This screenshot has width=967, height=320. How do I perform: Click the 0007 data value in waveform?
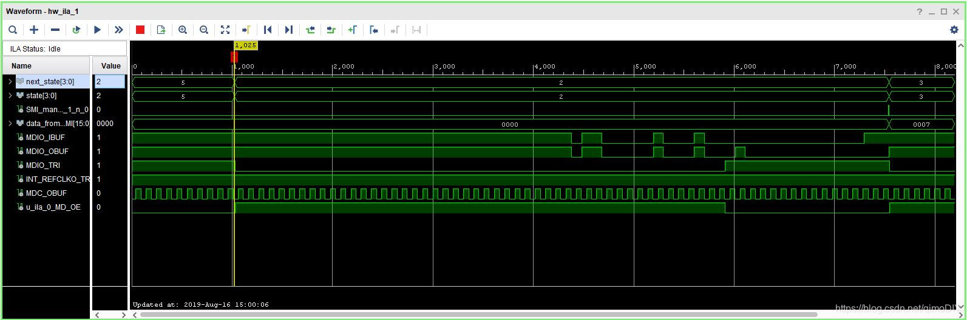pos(921,124)
